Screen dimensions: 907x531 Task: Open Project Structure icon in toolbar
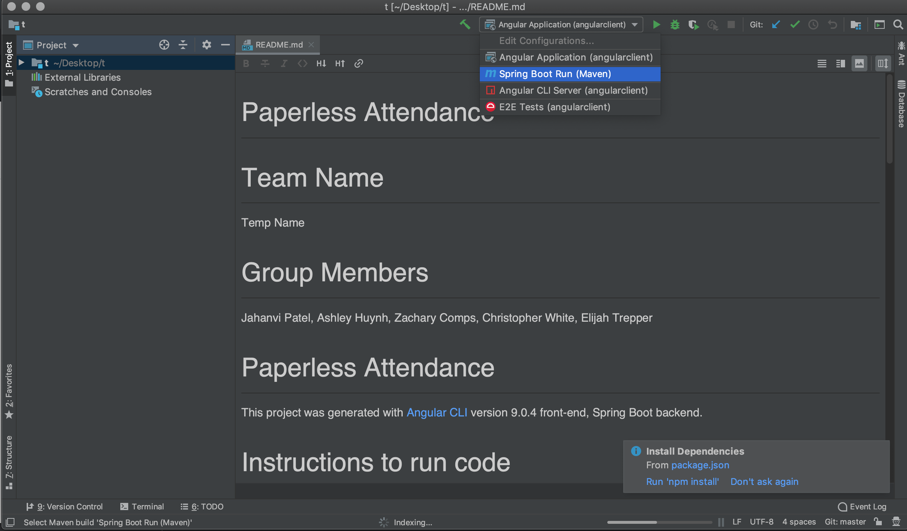[x=855, y=24]
